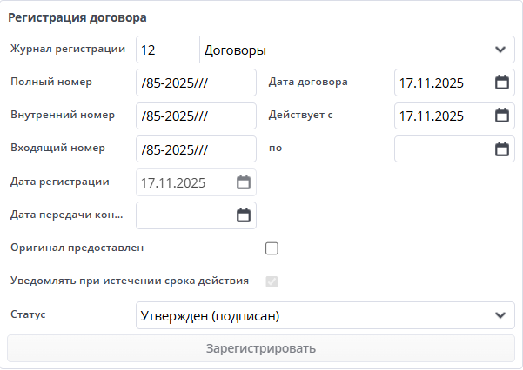Screen dimensions: 523x370
Task: Open calendar for Дата регистрации
Action: click(x=244, y=182)
